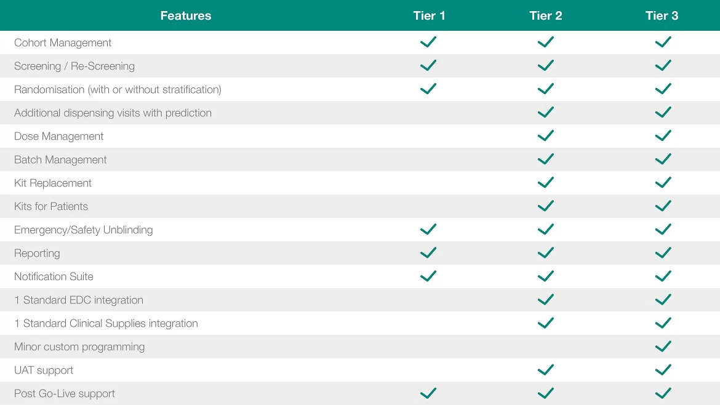Click Tier 1 checkmark for Emergency/Safety Unblinding
Viewport: 720px width, 405px height.
(x=428, y=230)
